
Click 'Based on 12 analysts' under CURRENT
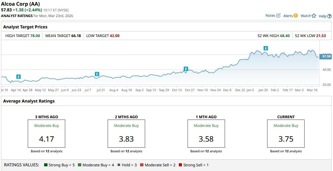[x=286, y=151]
